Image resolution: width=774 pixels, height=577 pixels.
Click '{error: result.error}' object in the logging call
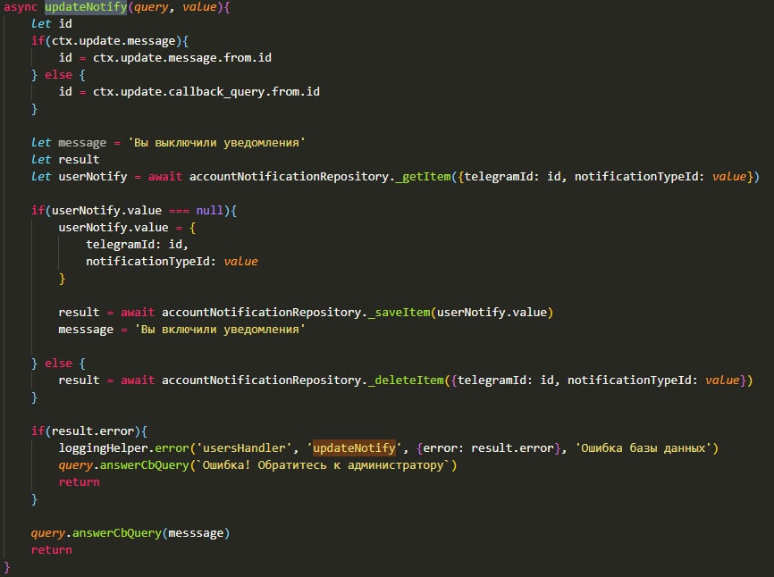pyautogui.click(x=489, y=448)
